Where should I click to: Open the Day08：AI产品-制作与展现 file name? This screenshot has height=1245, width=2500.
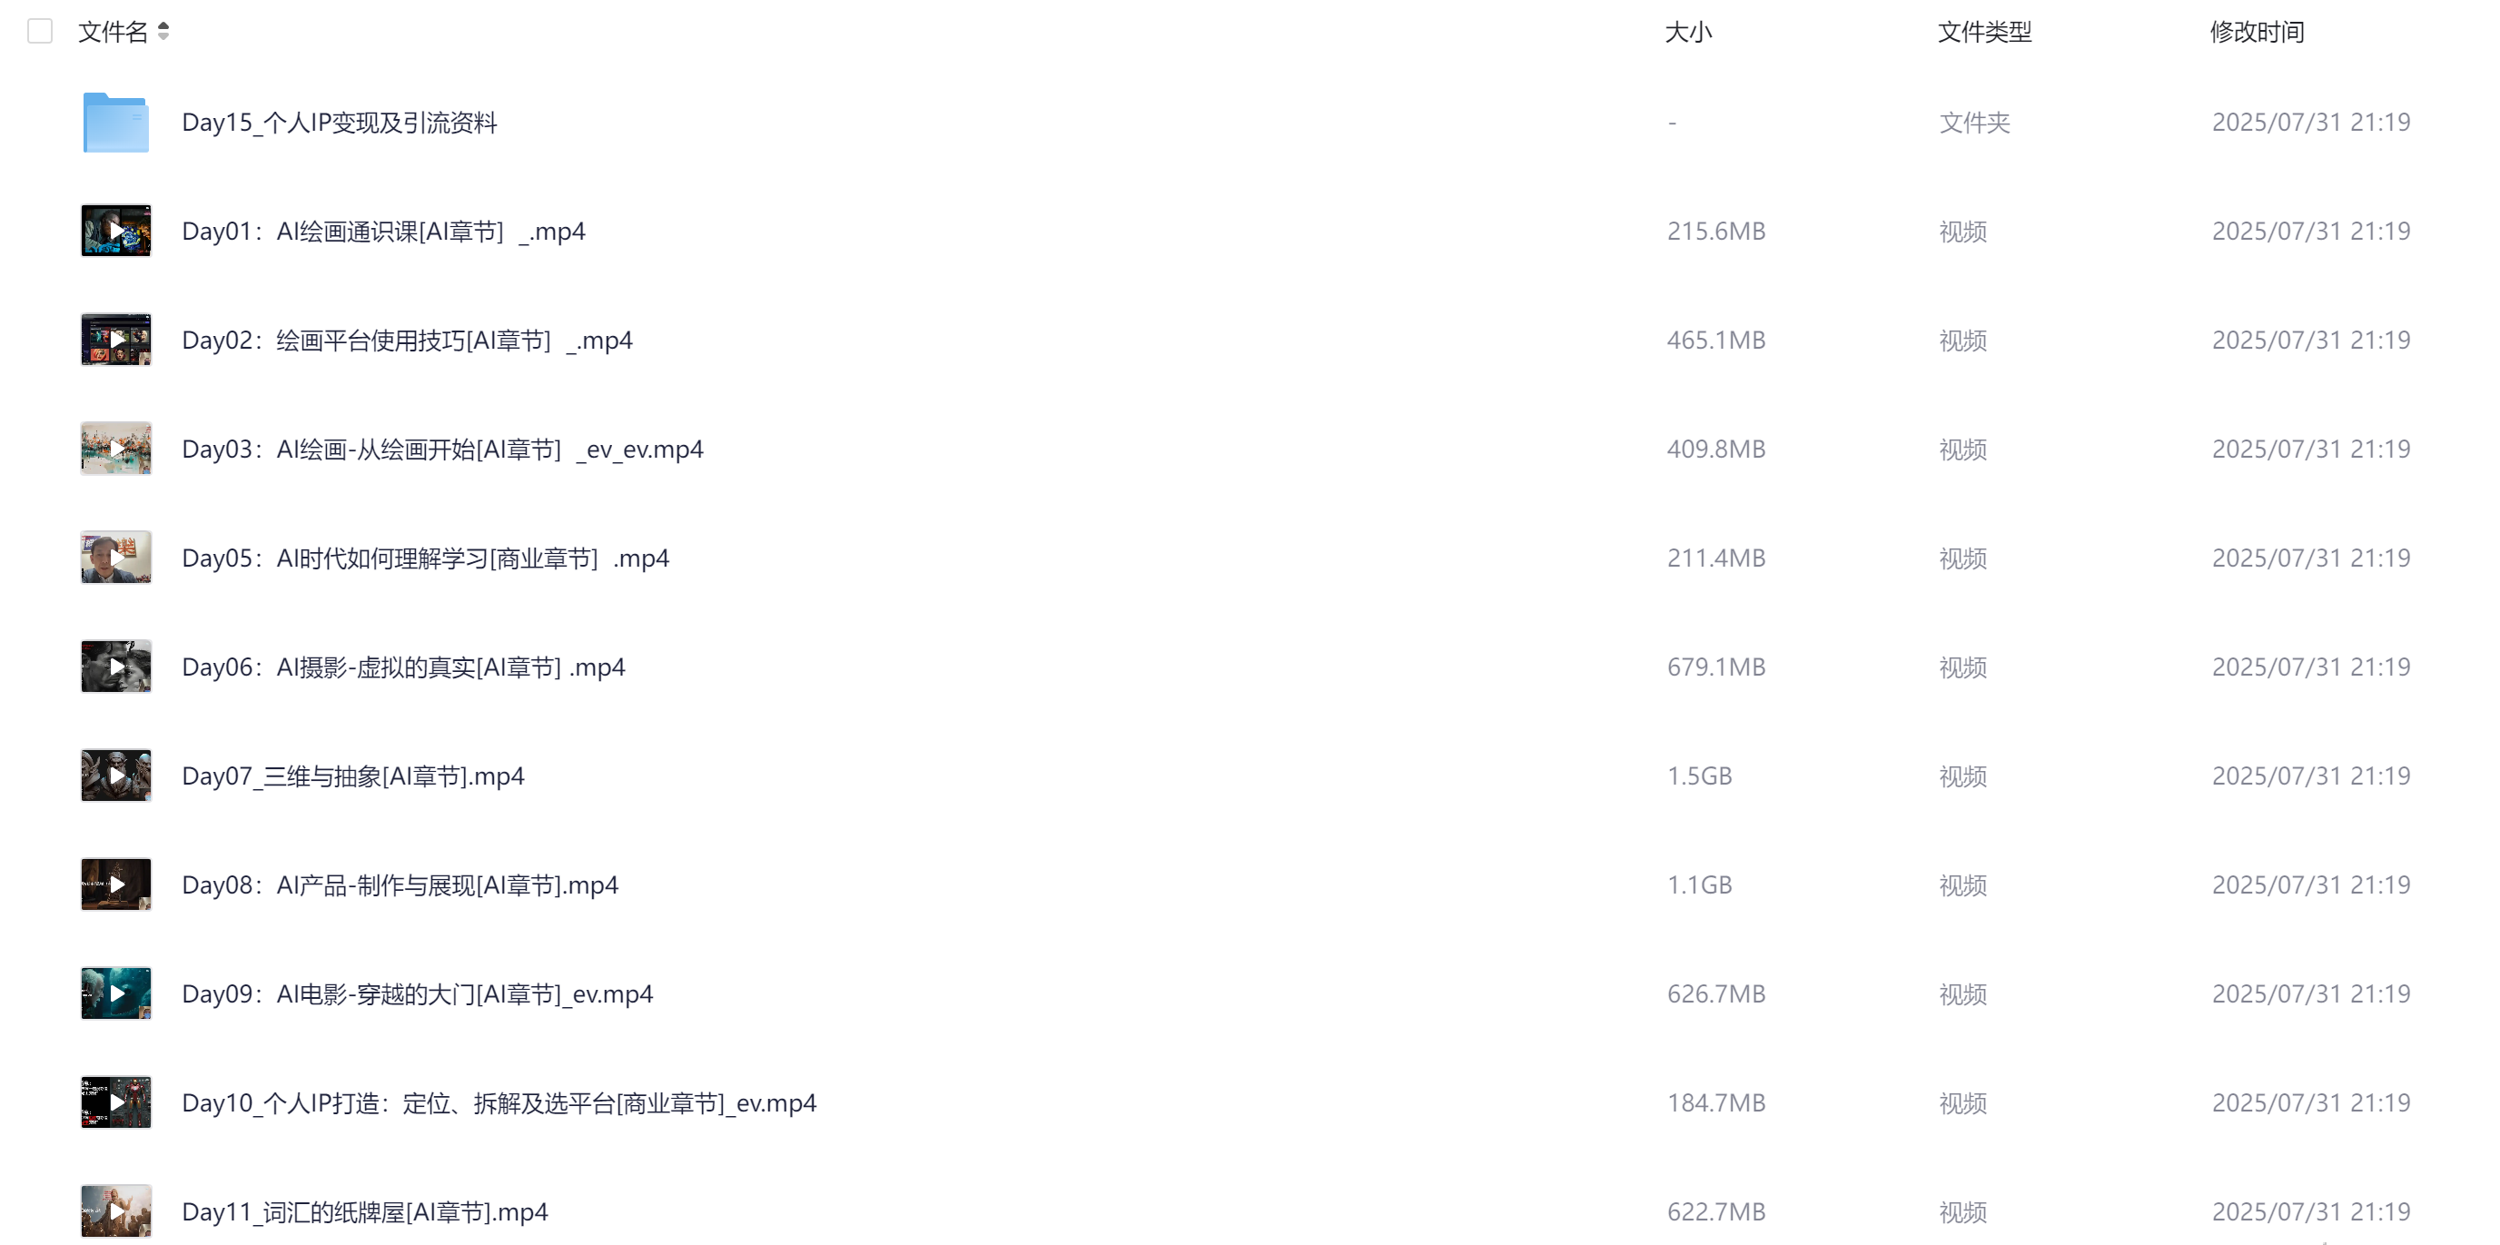(x=400, y=885)
